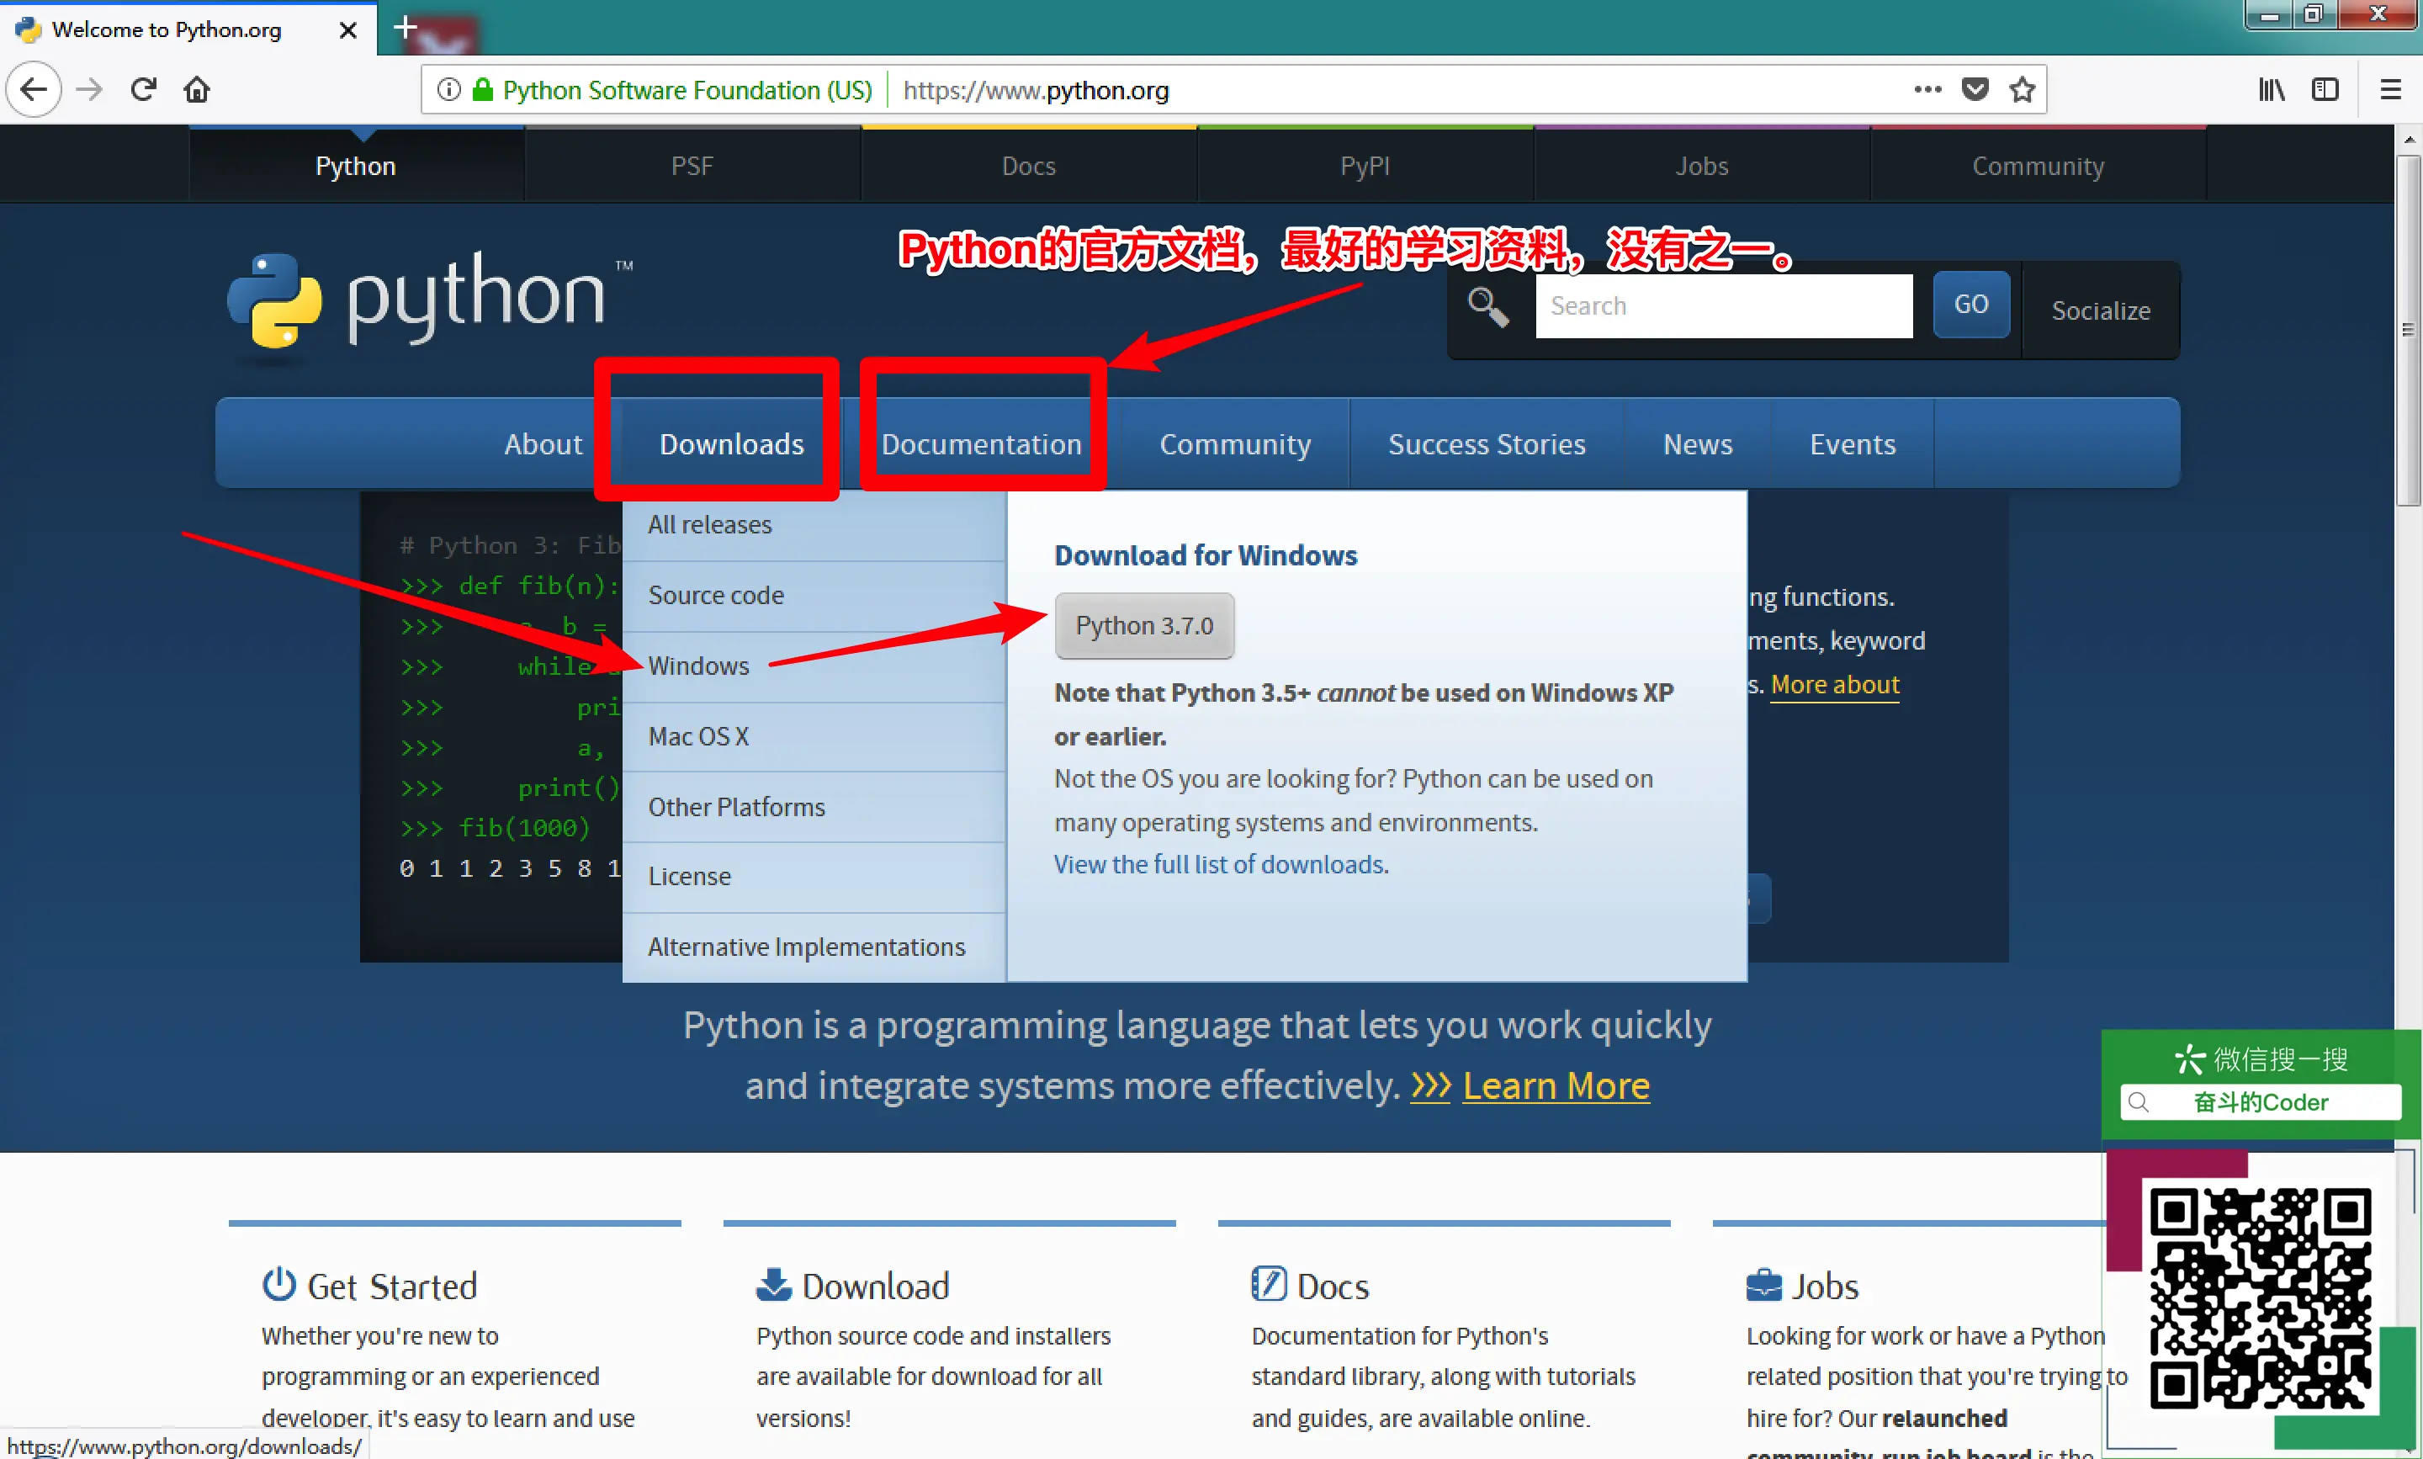Save page to Pocket icon

[1975, 89]
